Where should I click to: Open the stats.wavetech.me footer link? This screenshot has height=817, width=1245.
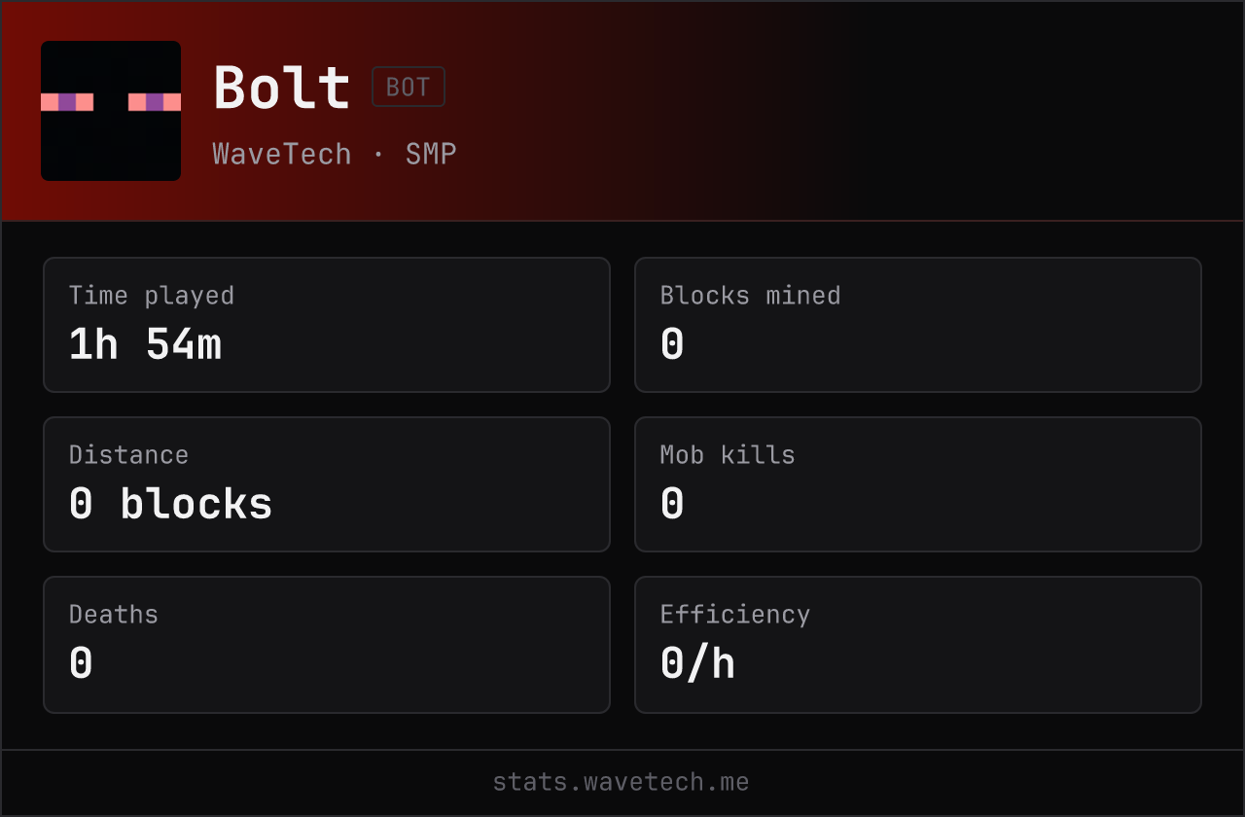coord(622,782)
